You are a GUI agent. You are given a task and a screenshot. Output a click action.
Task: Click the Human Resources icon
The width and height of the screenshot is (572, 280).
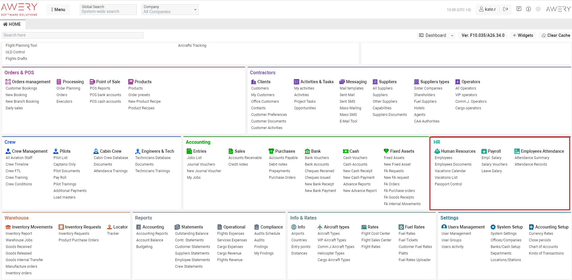click(437, 151)
